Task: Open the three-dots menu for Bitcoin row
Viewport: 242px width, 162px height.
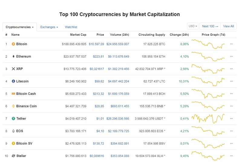Action: pyautogui.click(x=231, y=44)
